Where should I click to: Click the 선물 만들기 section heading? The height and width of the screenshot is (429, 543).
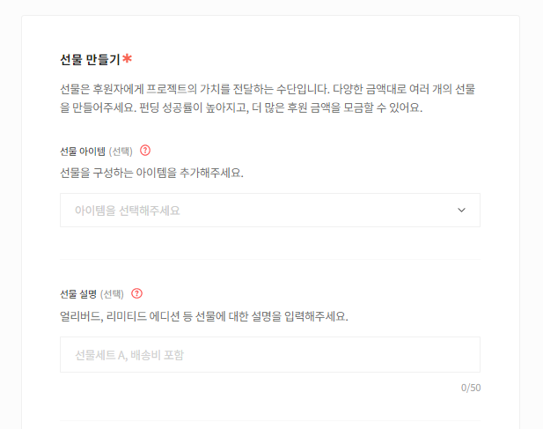click(90, 60)
